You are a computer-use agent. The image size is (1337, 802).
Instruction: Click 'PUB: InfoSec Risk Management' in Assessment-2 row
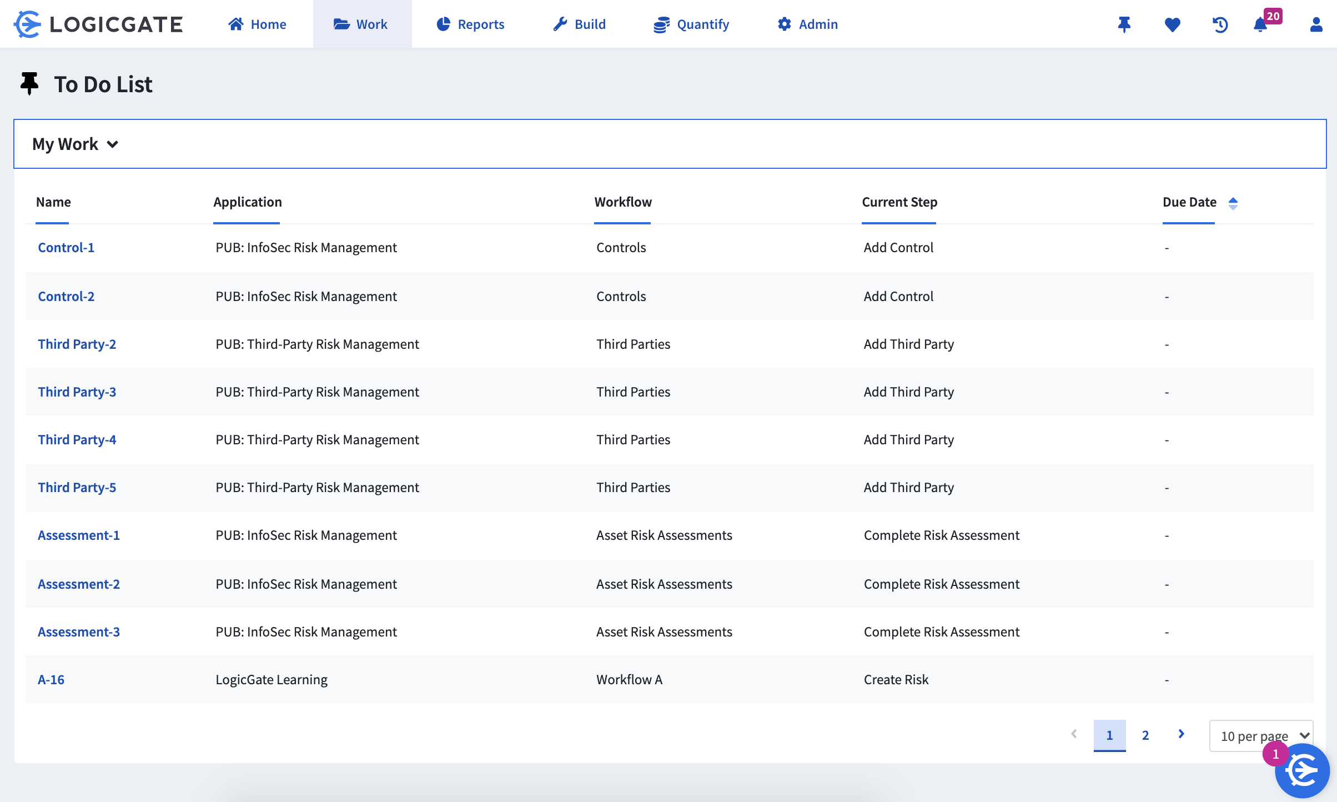point(306,584)
